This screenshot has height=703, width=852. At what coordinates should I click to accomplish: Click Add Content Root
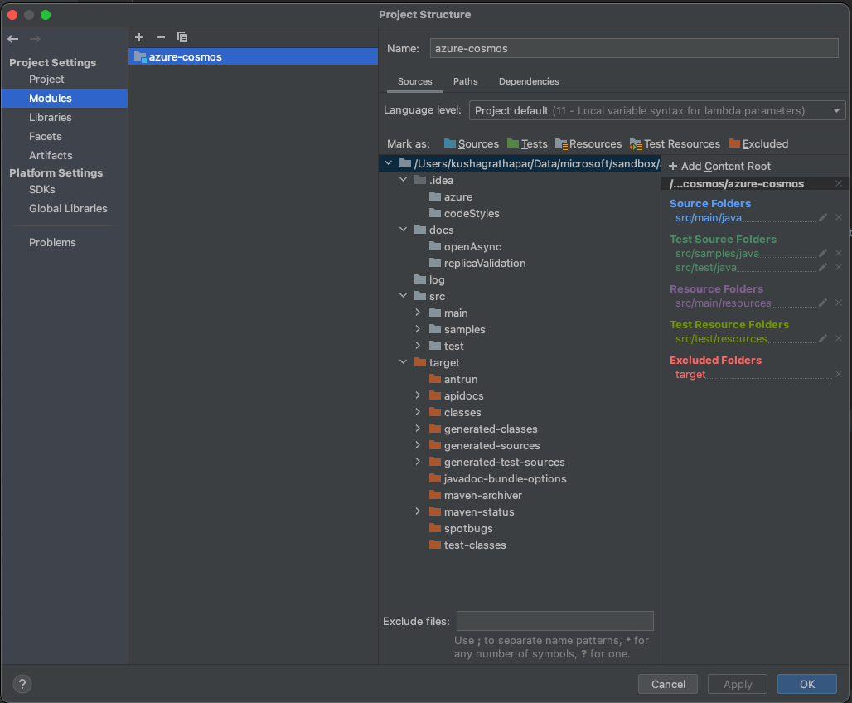[720, 166]
